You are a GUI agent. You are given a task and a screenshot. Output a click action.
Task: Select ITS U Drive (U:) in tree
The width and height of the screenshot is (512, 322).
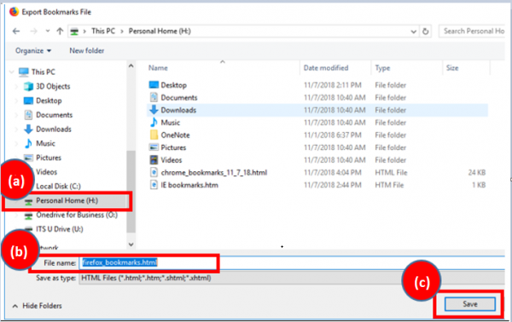[60, 229]
